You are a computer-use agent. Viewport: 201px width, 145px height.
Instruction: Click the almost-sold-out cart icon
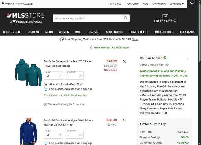click(x=46, y=84)
